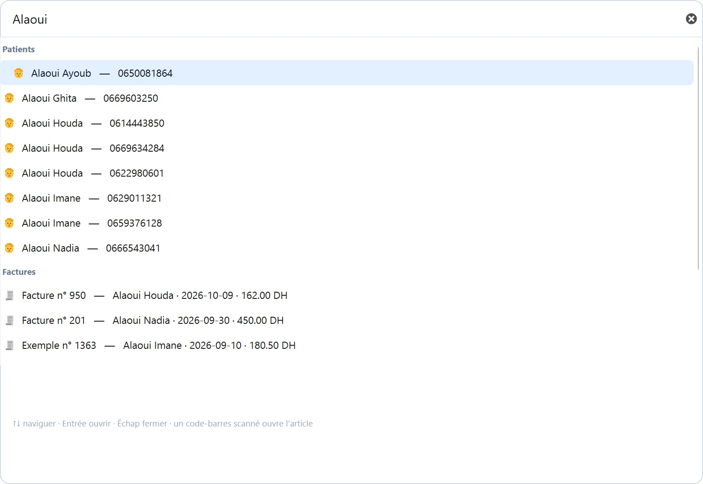Select the patient icon for Houda 0614443850
This screenshot has width=703, height=484.
(x=9, y=123)
